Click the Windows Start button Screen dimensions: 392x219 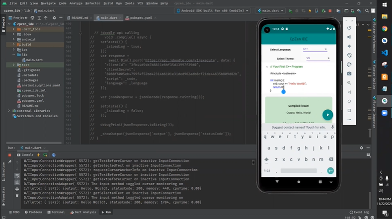pyautogui.click(x=385, y=5)
